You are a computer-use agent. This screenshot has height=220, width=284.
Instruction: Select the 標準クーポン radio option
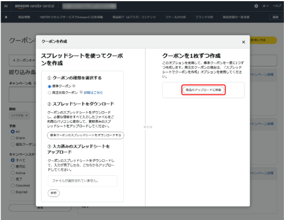[49, 86]
